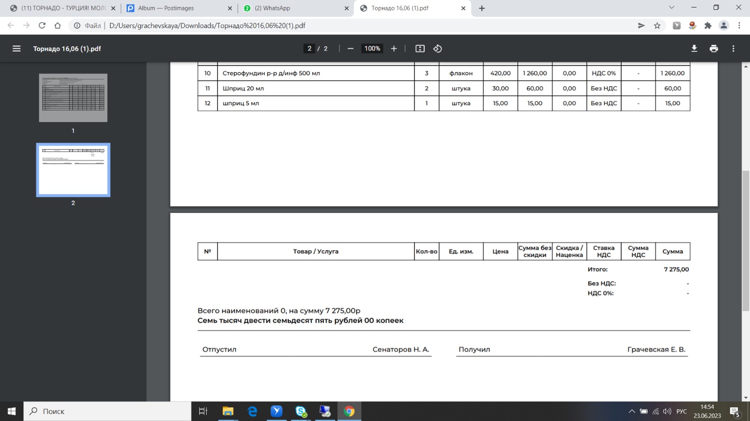Image resolution: width=750 pixels, height=421 pixels.
Task: Click the 100% zoom level field
Action: (372, 49)
